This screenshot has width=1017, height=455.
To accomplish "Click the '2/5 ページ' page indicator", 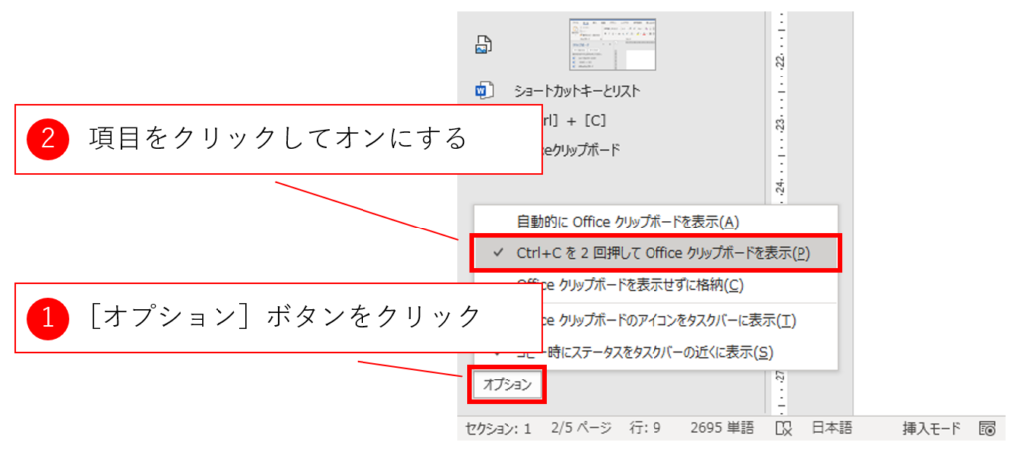I will tap(580, 428).
